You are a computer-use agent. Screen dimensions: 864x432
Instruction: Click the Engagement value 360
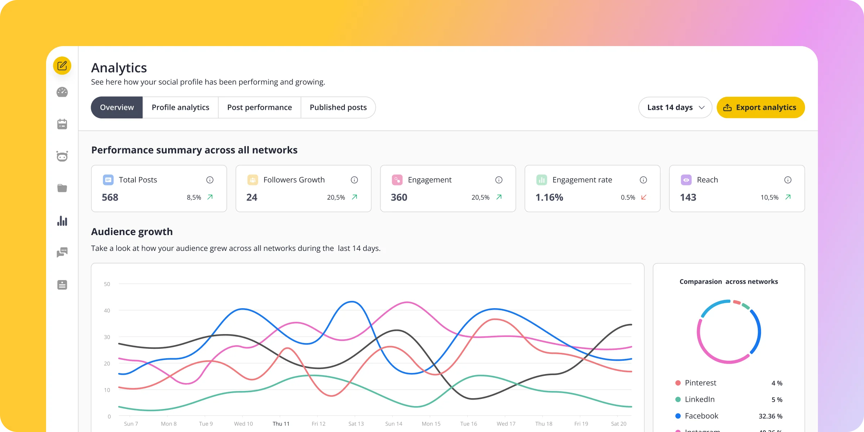coord(399,197)
